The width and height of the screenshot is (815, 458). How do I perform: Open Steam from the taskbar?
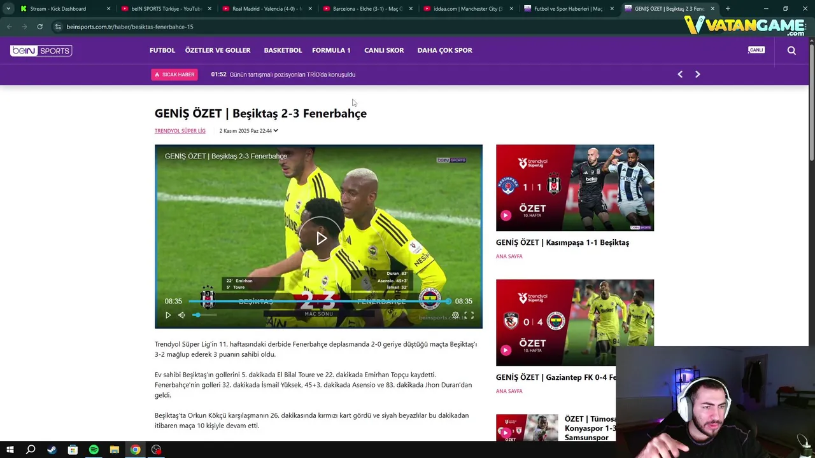pos(52,450)
